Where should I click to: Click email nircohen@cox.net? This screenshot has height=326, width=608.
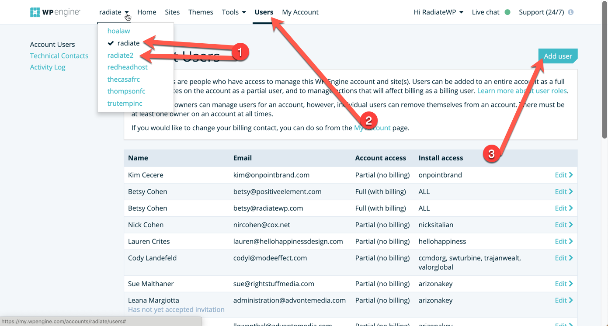pyautogui.click(x=262, y=225)
